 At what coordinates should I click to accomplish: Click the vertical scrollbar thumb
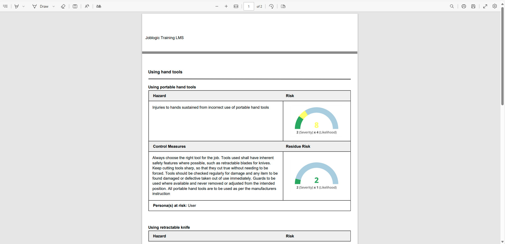(503, 56)
